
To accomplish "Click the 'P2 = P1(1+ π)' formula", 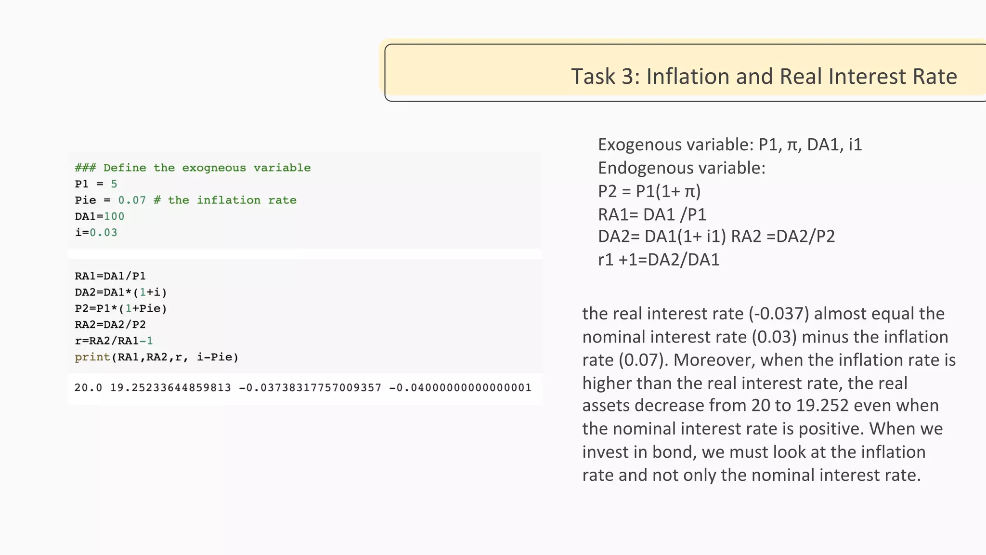I will 649,191.
